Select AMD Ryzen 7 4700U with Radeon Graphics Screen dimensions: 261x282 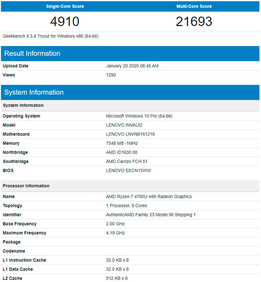coord(149,196)
